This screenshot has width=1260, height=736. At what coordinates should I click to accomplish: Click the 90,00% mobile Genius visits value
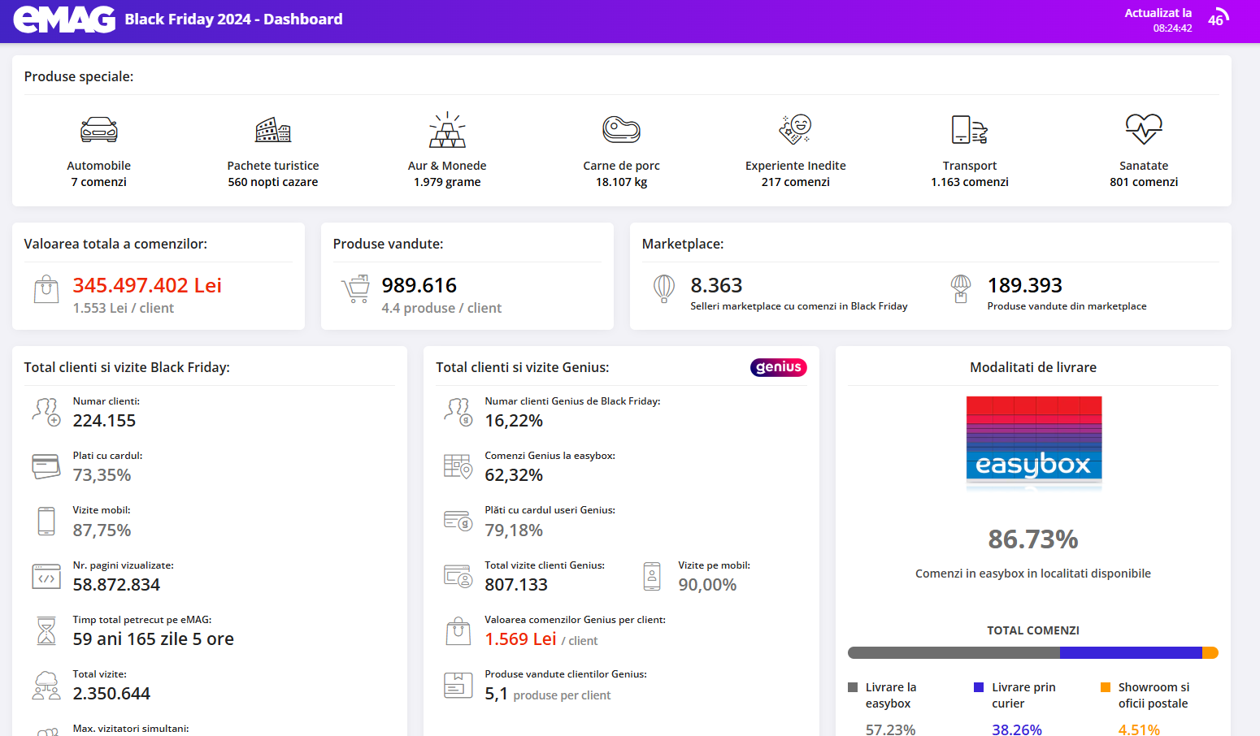707,585
